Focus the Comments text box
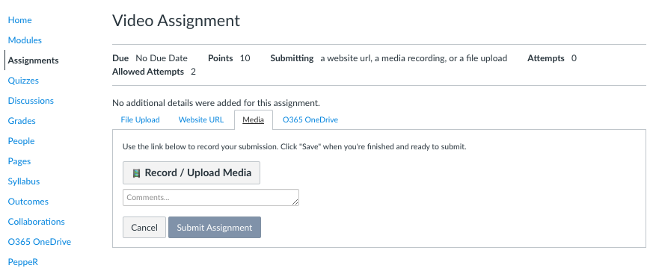 [211, 197]
